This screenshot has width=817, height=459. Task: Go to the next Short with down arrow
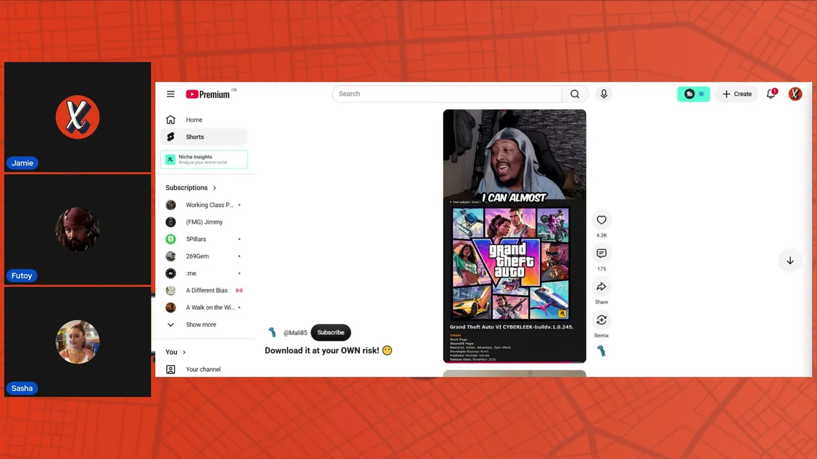[x=790, y=261]
